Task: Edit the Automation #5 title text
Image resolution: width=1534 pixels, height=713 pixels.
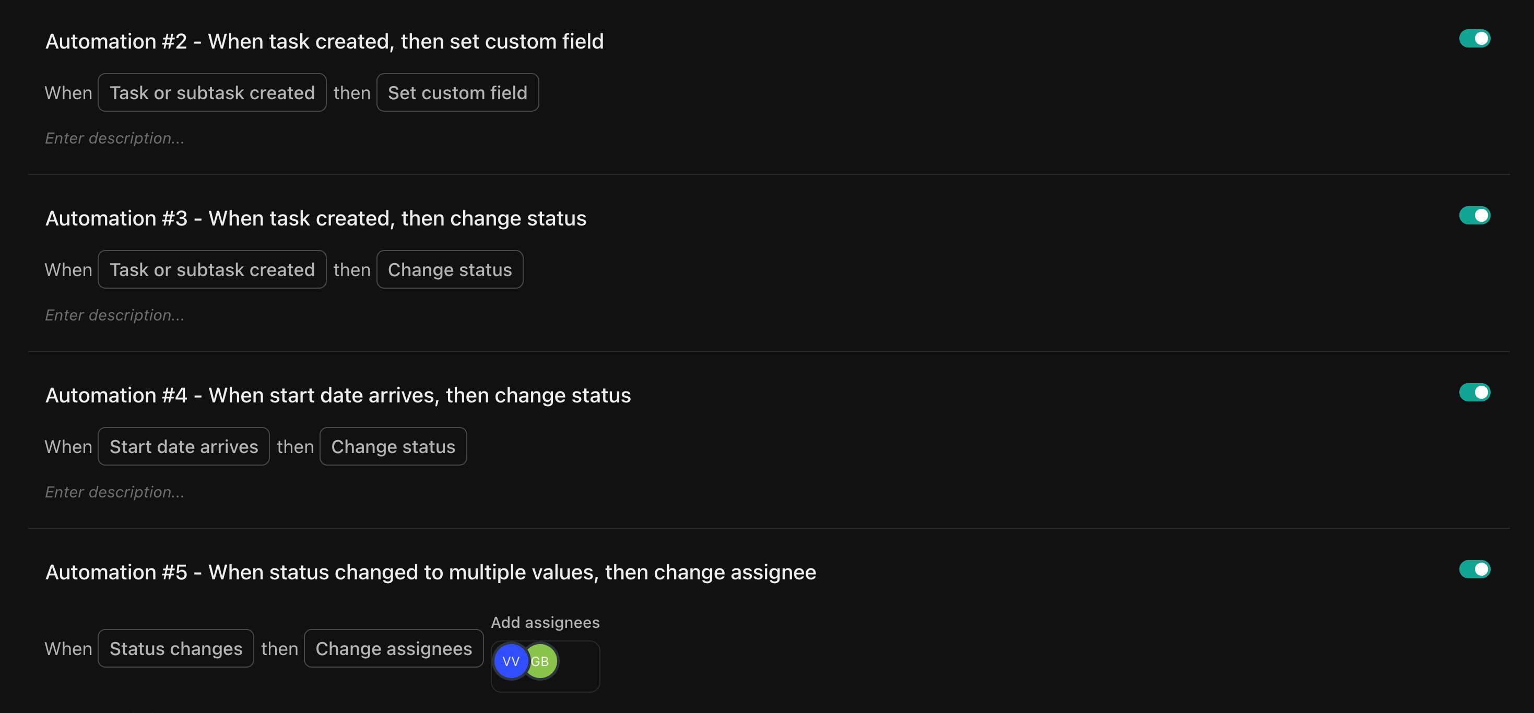Action: [431, 572]
